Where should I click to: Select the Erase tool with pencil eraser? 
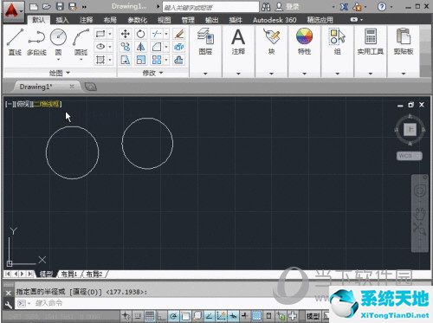[179, 34]
